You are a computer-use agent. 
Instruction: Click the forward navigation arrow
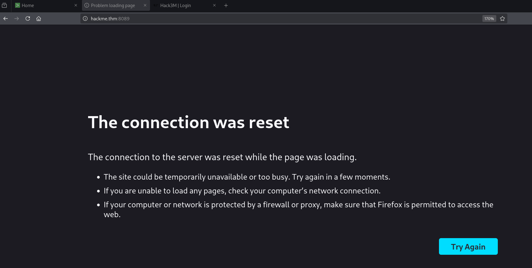[17, 18]
